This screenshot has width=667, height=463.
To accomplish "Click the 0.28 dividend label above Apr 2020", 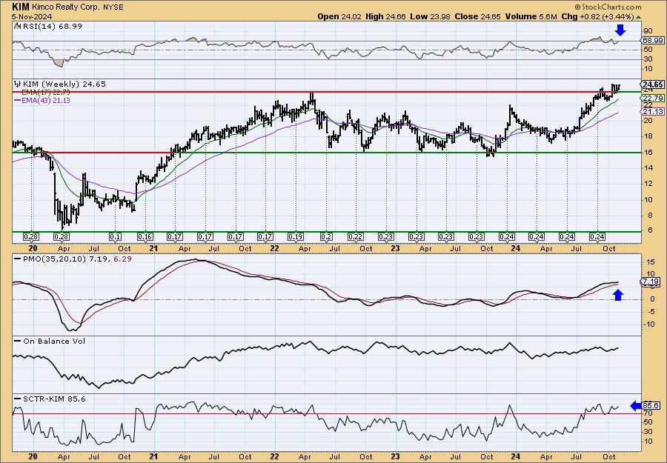I will coord(61,237).
